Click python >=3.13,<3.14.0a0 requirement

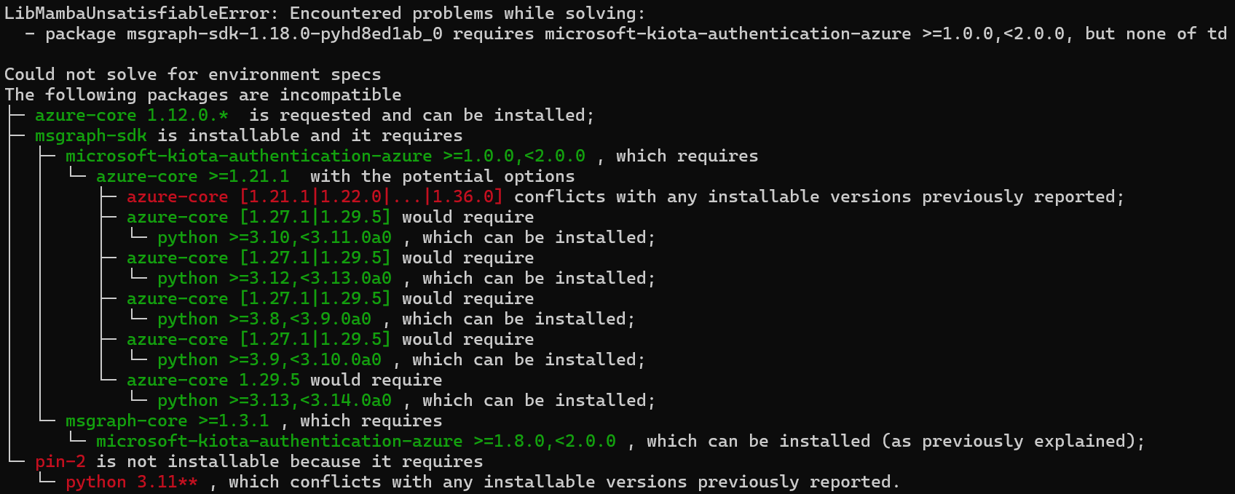(275, 401)
